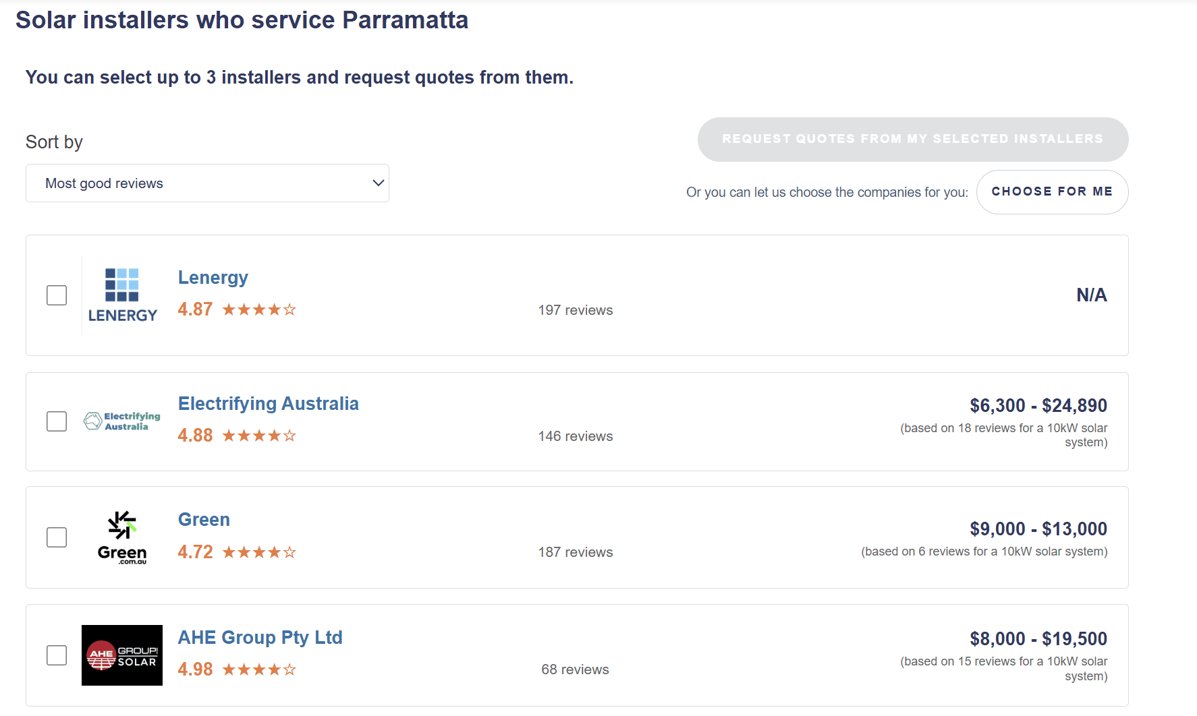Click the 'based on 6 reviews' note
This screenshot has height=716, width=1197.
pos(984,551)
